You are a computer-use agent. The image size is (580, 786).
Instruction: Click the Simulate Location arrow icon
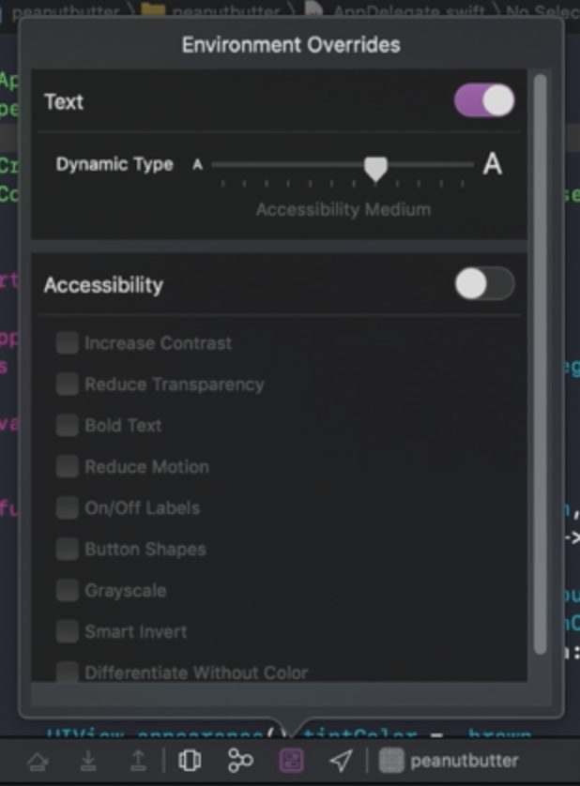(x=341, y=761)
